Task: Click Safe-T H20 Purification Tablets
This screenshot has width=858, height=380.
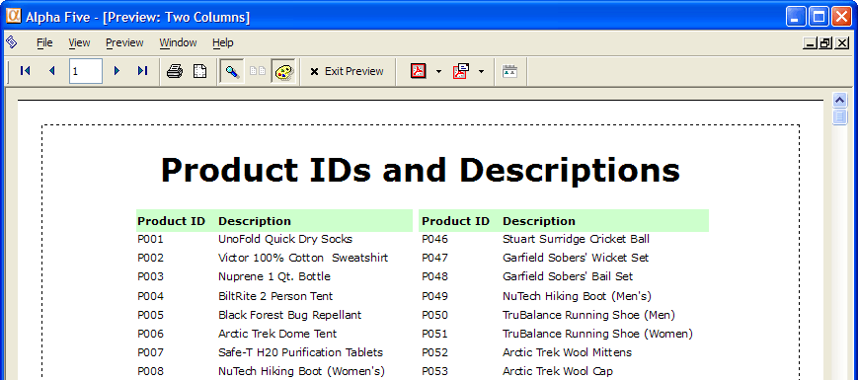Action: 300,352
